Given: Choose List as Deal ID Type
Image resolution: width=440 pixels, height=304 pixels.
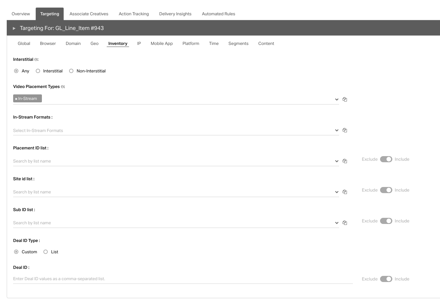Looking at the screenshot, I should pos(46,252).
